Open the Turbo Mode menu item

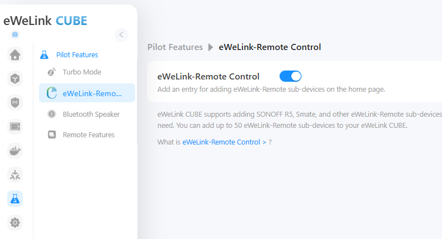(81, 72)
